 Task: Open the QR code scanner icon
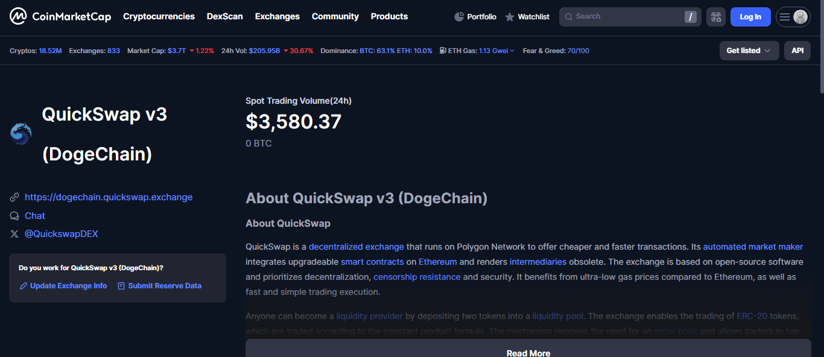coord(716,17)
